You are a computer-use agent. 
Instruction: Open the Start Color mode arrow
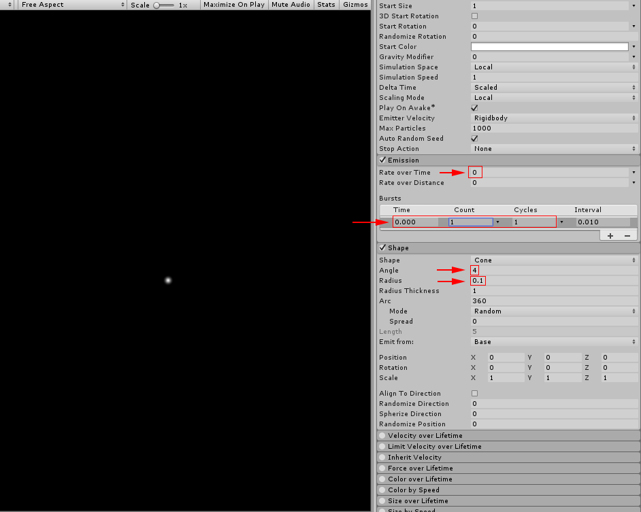coord(634,47)
